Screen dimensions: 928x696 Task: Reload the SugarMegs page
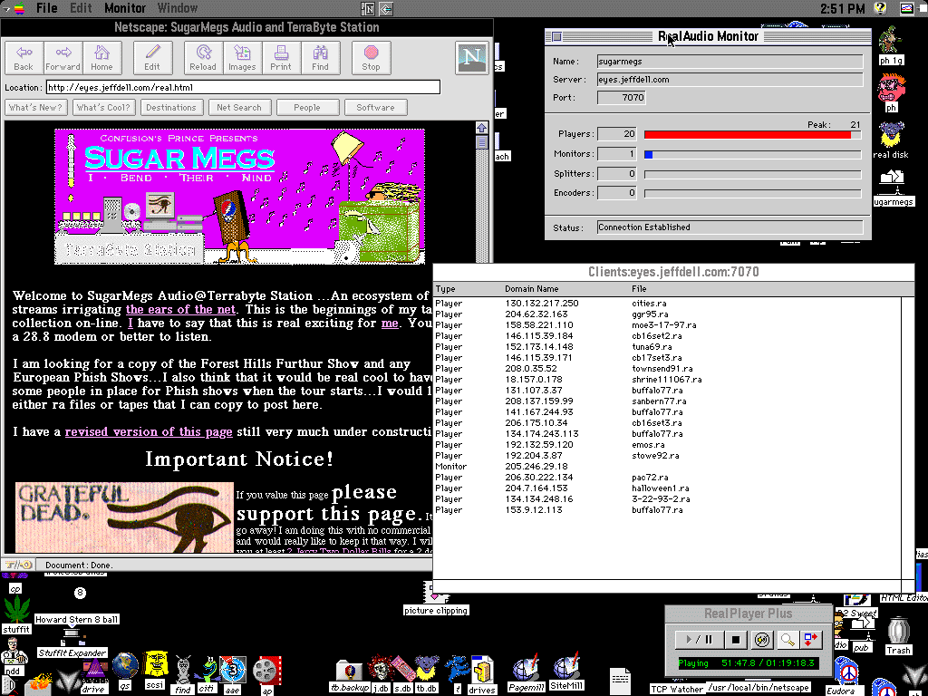coord(203,58)
